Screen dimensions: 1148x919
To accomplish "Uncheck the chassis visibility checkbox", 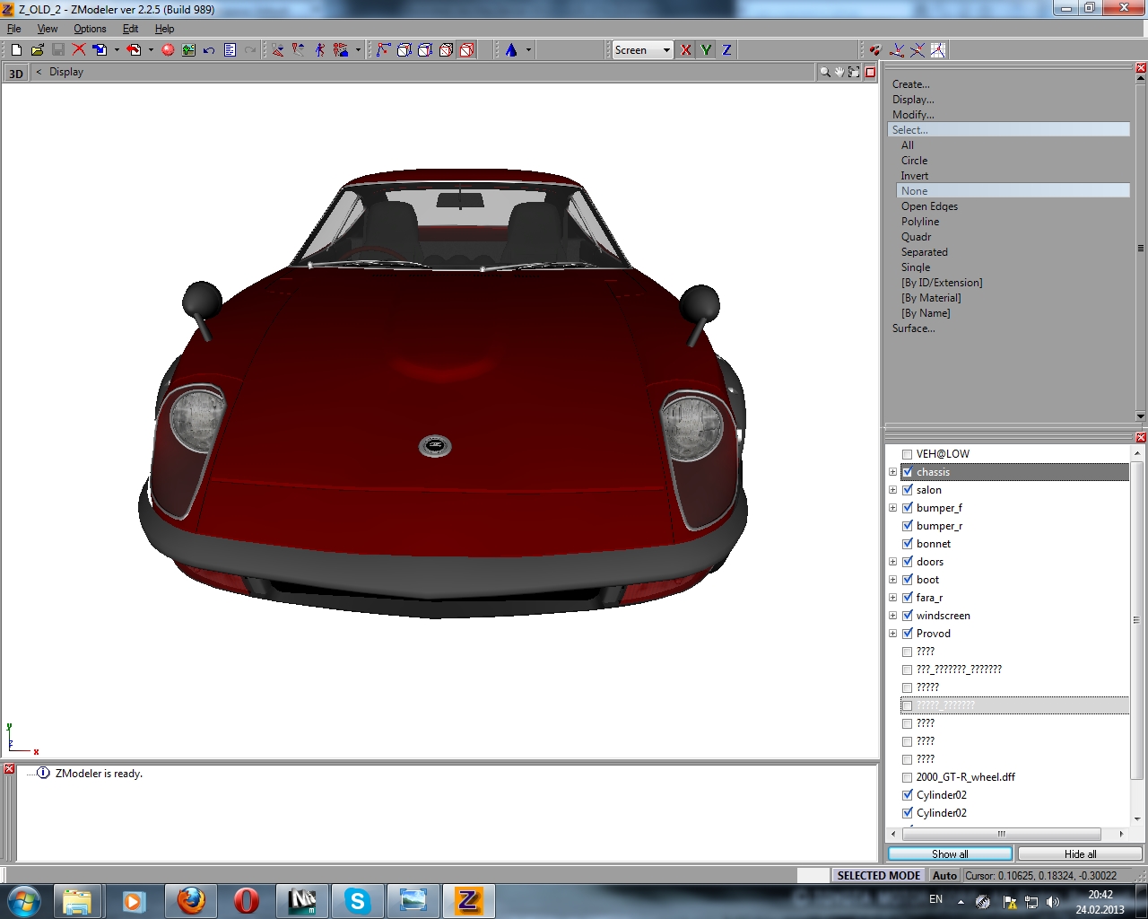I will 907,472.
